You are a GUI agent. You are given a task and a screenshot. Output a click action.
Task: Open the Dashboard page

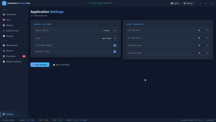[14, 14]
